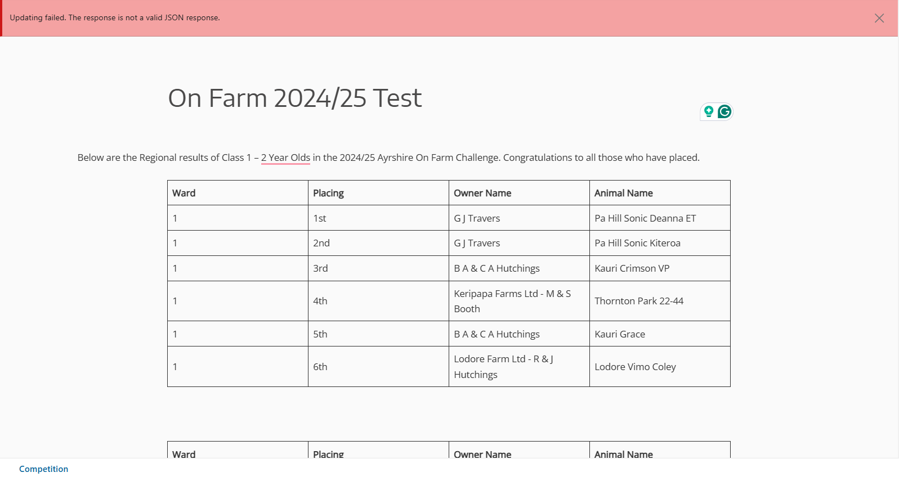Click the Lodore Farm Ltd owner cell
This screenshot has width=899, height=477.
519,367
